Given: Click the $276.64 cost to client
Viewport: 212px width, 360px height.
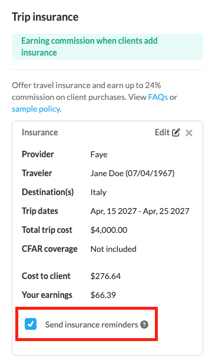Looking at the screenshot, I should pyautogui.click(x=105, y=276).
